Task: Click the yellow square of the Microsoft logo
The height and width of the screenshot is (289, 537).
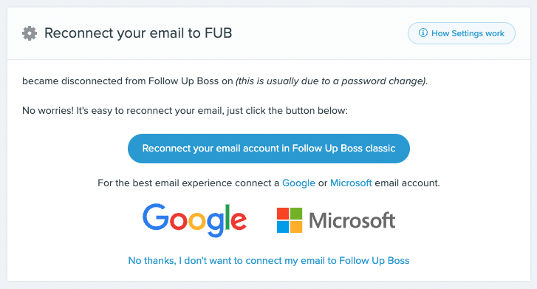Action: 296,227
